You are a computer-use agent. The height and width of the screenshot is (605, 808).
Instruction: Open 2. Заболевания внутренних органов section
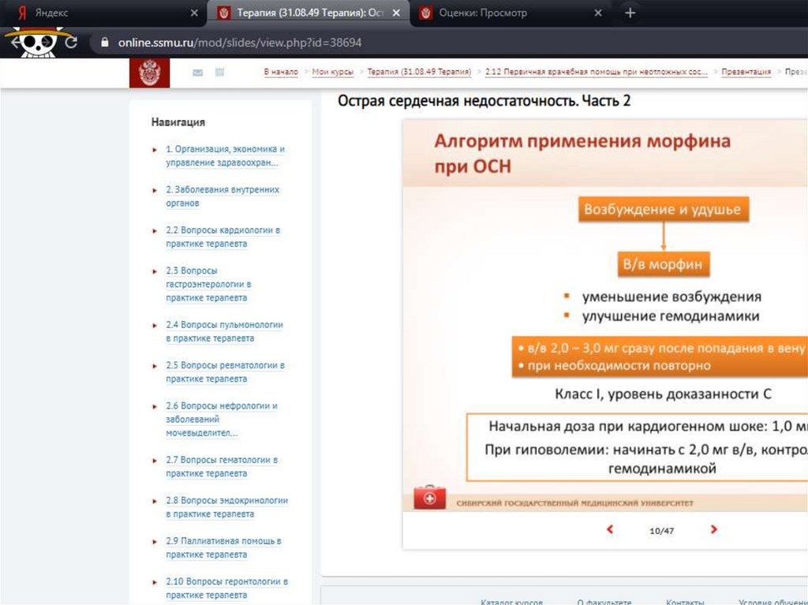pos(223,196)
